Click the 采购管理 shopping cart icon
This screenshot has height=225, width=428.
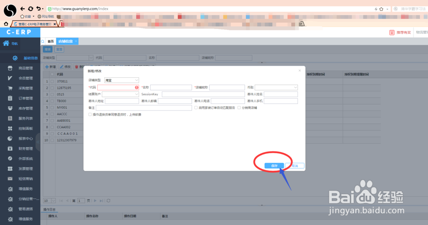point(10,88)
